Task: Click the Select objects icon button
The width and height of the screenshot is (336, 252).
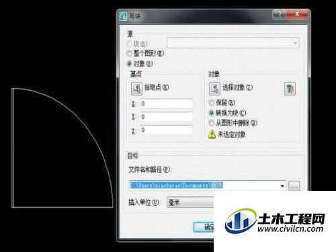Action: [214, 89]
